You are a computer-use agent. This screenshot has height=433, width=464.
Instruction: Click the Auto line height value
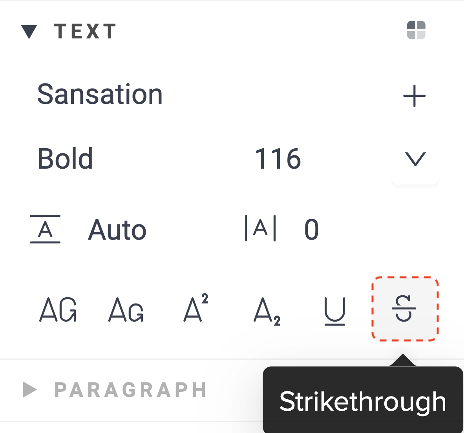click(x=117, y=230)
